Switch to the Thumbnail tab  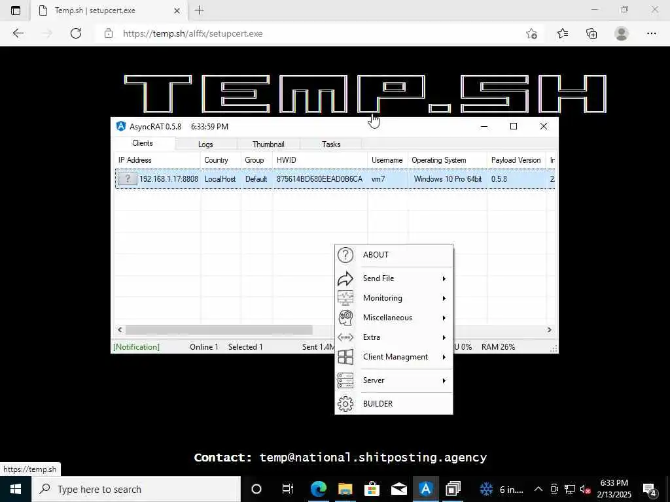(268, 144)
